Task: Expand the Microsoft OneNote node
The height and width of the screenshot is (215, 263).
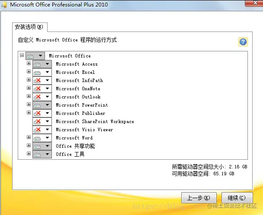Action: tap(29, 88)
